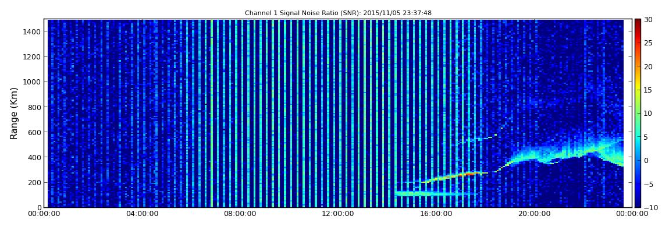Click the colorbar value 25
This screenshot has width=669, height=237.
[649, 43]
